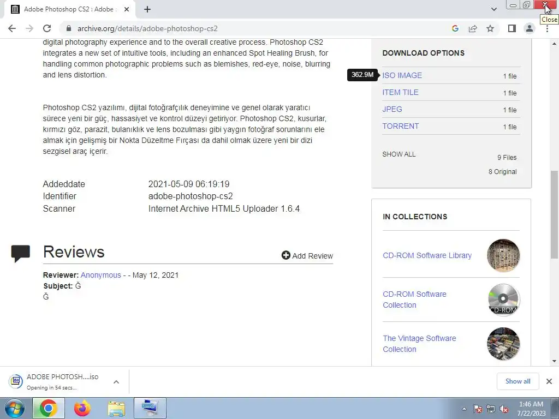
Task: Launch Firefox from taskbar
Action: point(82,408)
